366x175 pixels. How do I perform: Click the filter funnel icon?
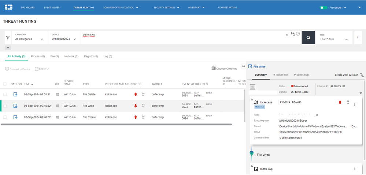point(8,37)
